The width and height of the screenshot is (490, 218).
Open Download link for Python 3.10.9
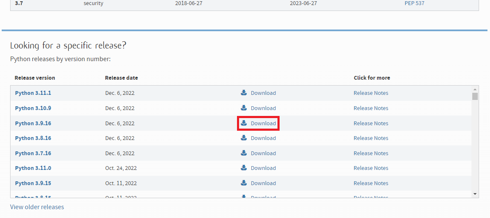[x=263, y=108]
